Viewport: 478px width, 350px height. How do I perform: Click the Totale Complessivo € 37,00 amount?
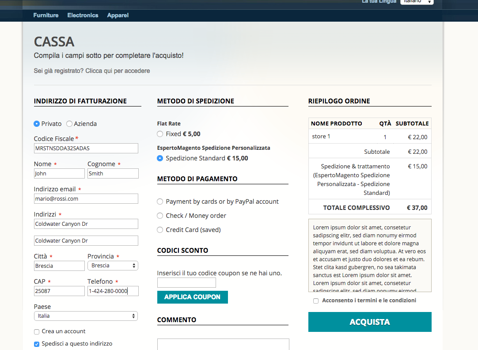417,208
